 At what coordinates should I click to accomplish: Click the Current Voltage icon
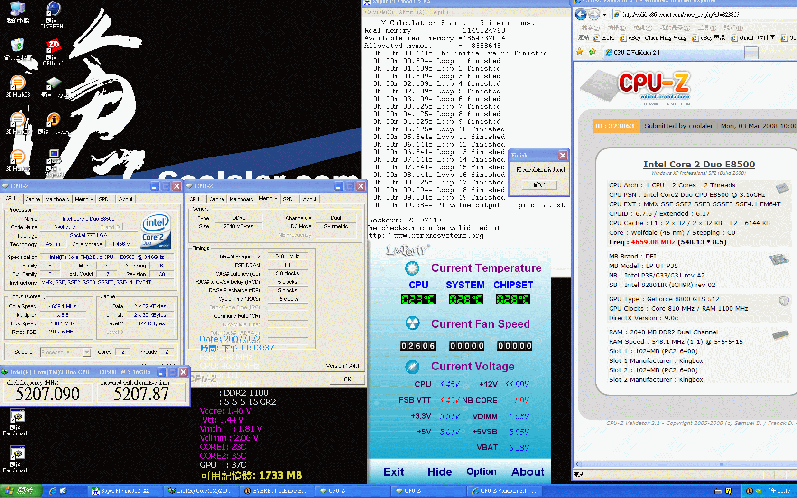pyautogui.click(x=412, y=367)
